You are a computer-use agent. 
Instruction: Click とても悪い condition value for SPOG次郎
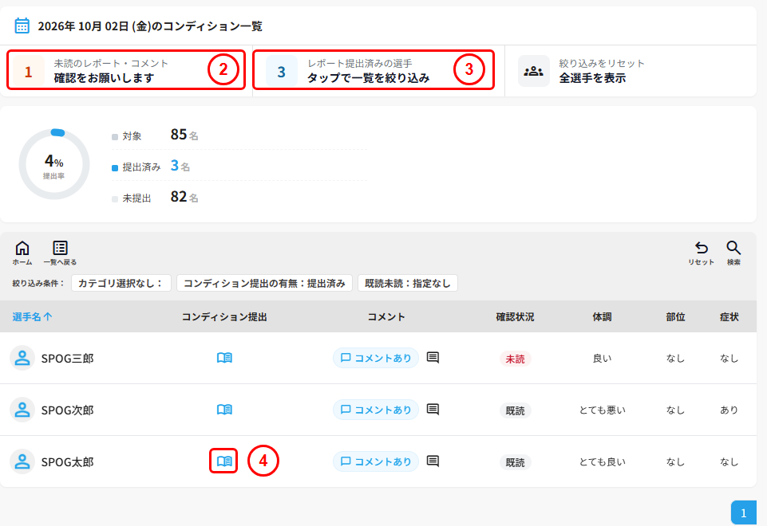(602, 410)
